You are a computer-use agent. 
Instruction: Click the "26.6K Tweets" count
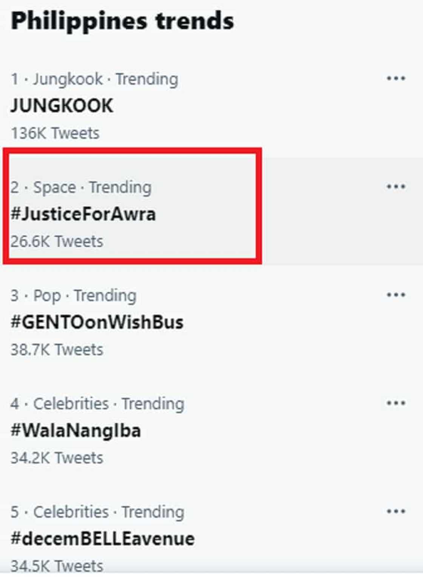pos(57,241)
